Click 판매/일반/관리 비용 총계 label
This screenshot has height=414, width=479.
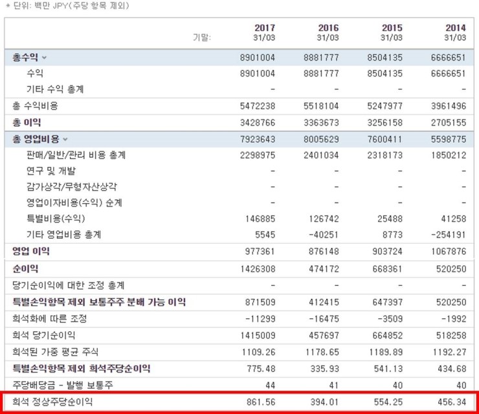(76, 155)
